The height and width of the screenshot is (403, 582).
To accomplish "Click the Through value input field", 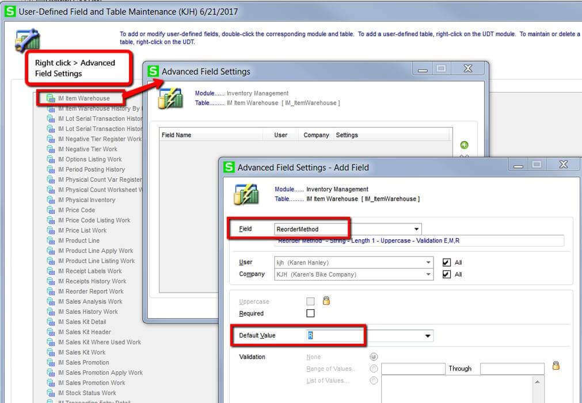I will pyautogui.click(x=511, y=369).
